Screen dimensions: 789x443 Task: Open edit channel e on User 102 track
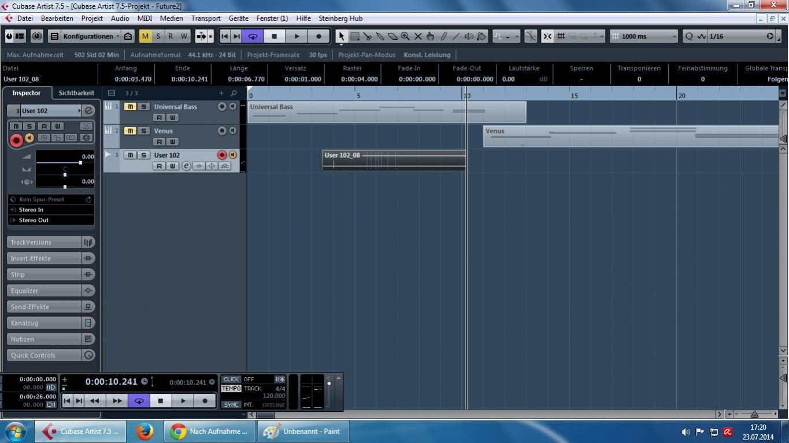click(x=186, y=166)
